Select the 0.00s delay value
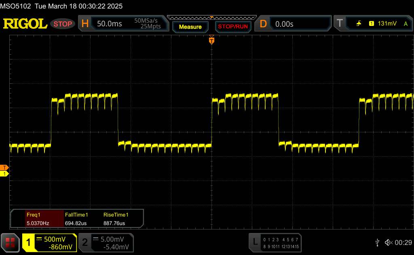 (x=284, y=24)
